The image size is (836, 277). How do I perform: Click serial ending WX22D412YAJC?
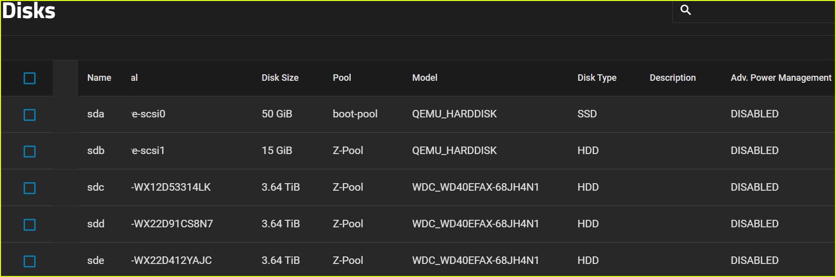(x=172, y=260)
